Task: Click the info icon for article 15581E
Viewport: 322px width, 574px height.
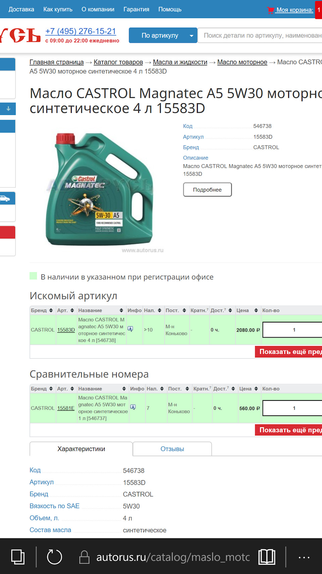Action: 133,407
